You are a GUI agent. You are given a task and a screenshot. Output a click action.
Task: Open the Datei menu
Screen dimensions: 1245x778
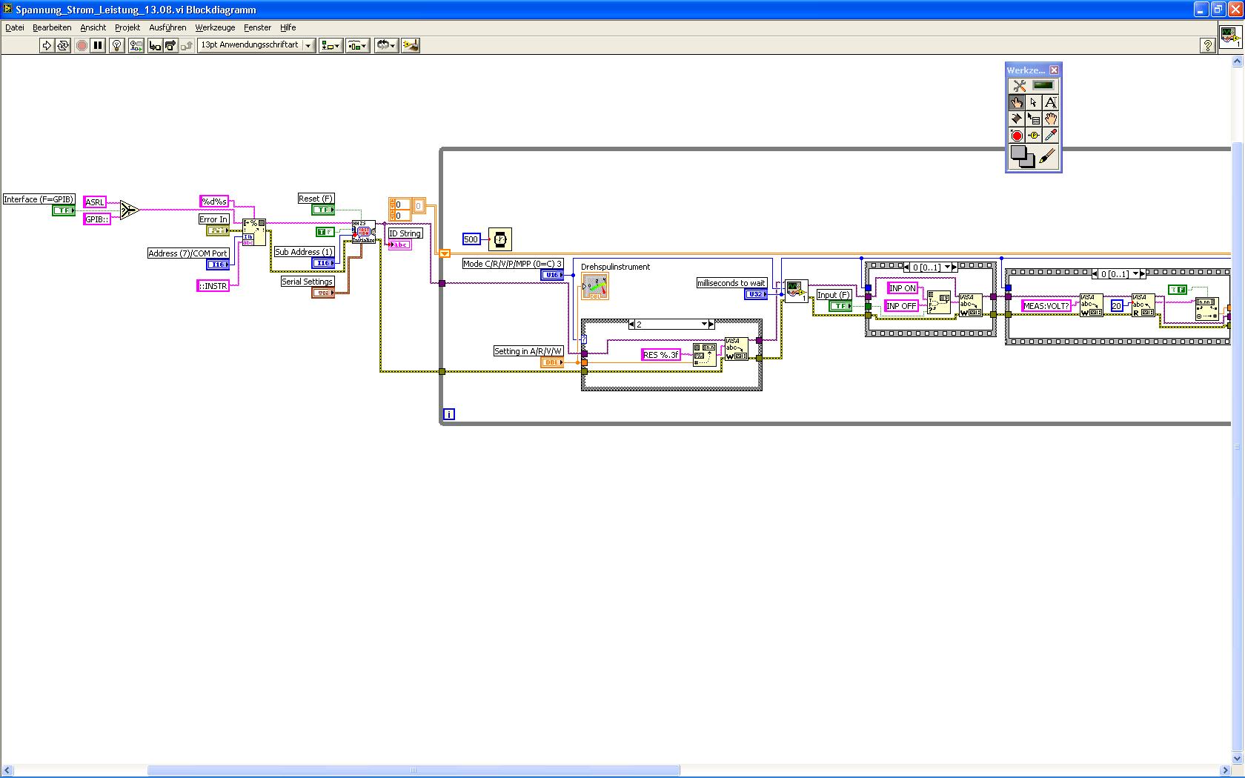pos(15,27)
